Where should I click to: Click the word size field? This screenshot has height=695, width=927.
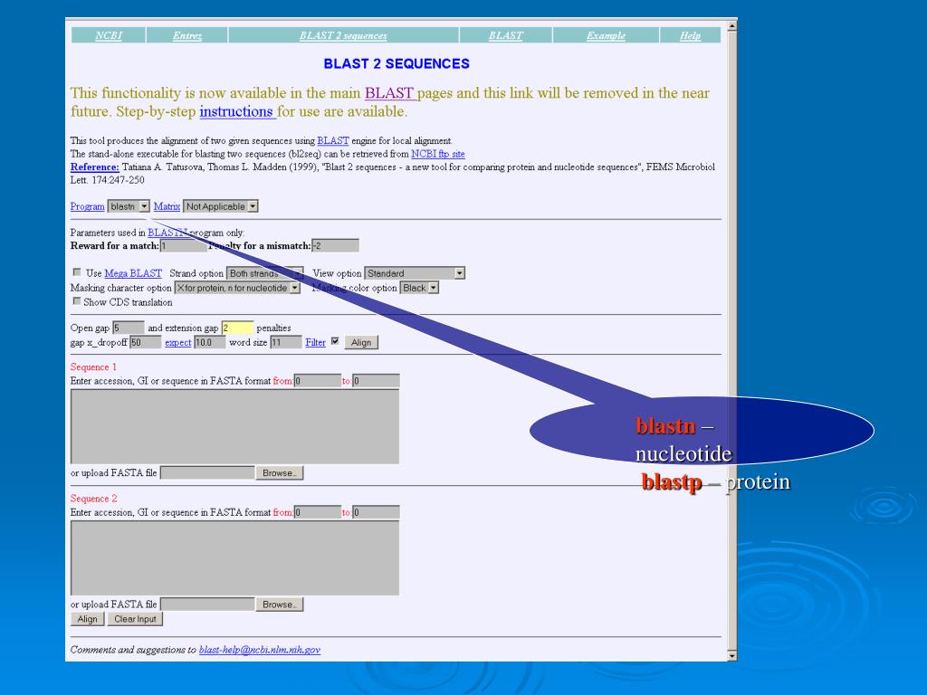pos(286,342)
